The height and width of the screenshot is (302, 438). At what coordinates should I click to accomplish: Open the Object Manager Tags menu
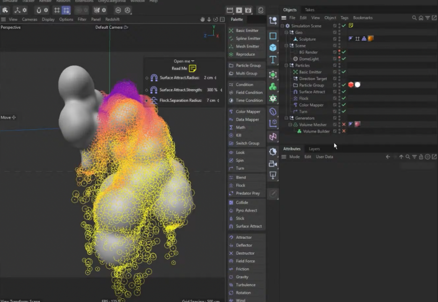pyautogui.click(x=344, y=18)
